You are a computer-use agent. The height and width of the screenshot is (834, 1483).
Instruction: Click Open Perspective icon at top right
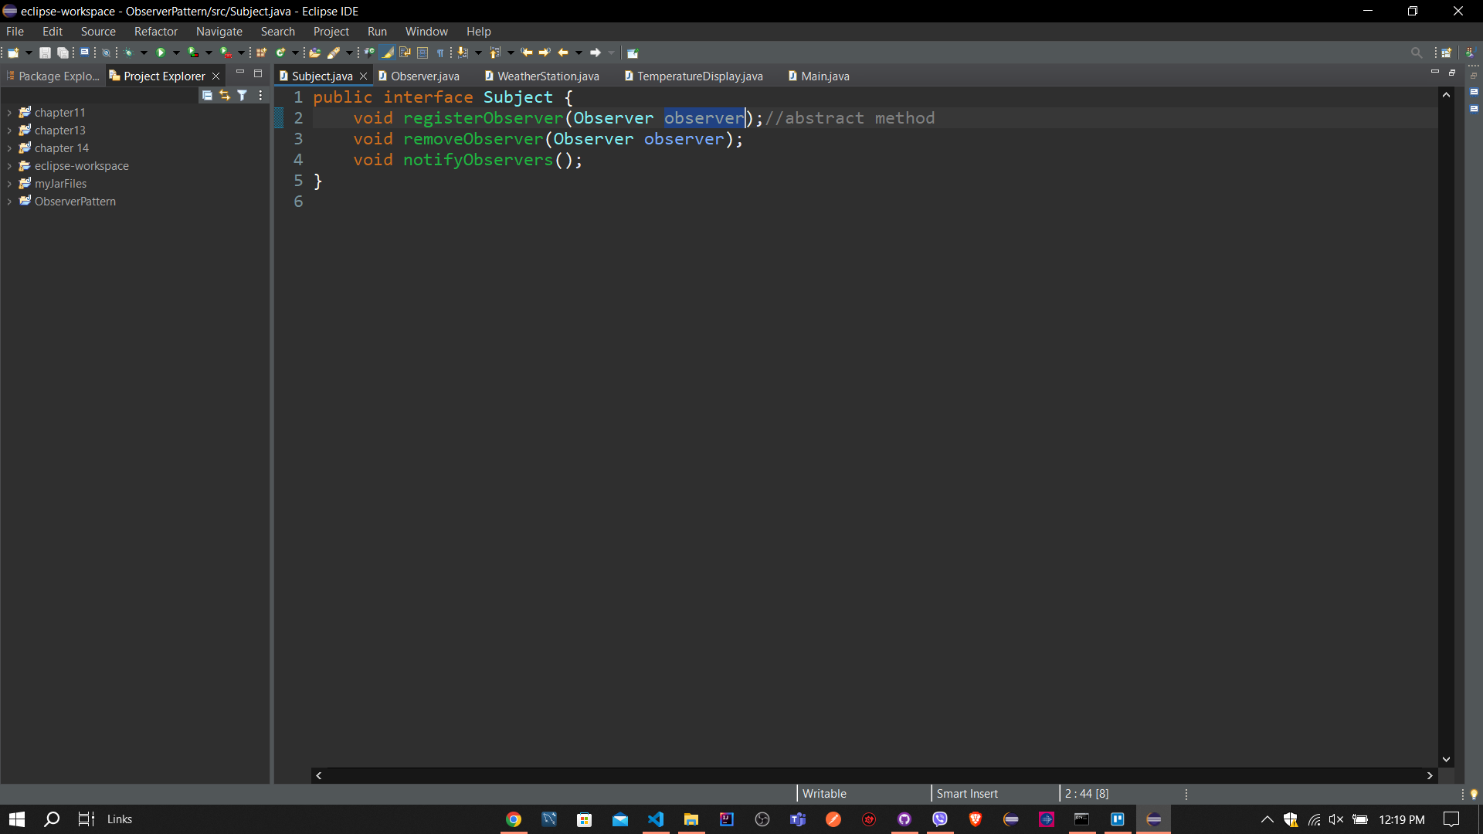pos(1447,53)
